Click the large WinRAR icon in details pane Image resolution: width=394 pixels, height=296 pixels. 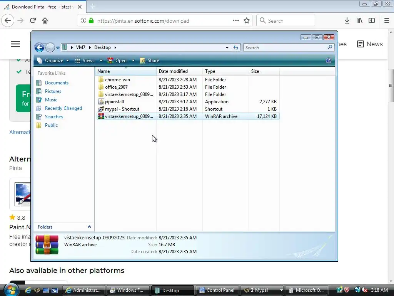(x=47, y=245)
